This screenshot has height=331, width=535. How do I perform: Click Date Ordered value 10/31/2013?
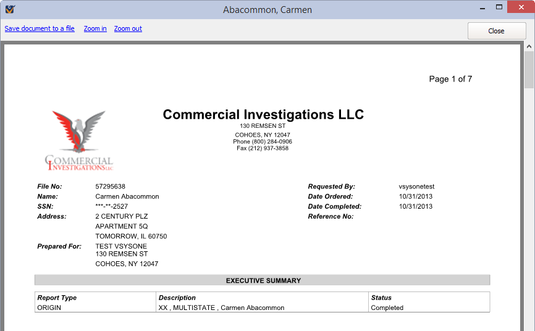pyautogui.click(x=416, y=196)
